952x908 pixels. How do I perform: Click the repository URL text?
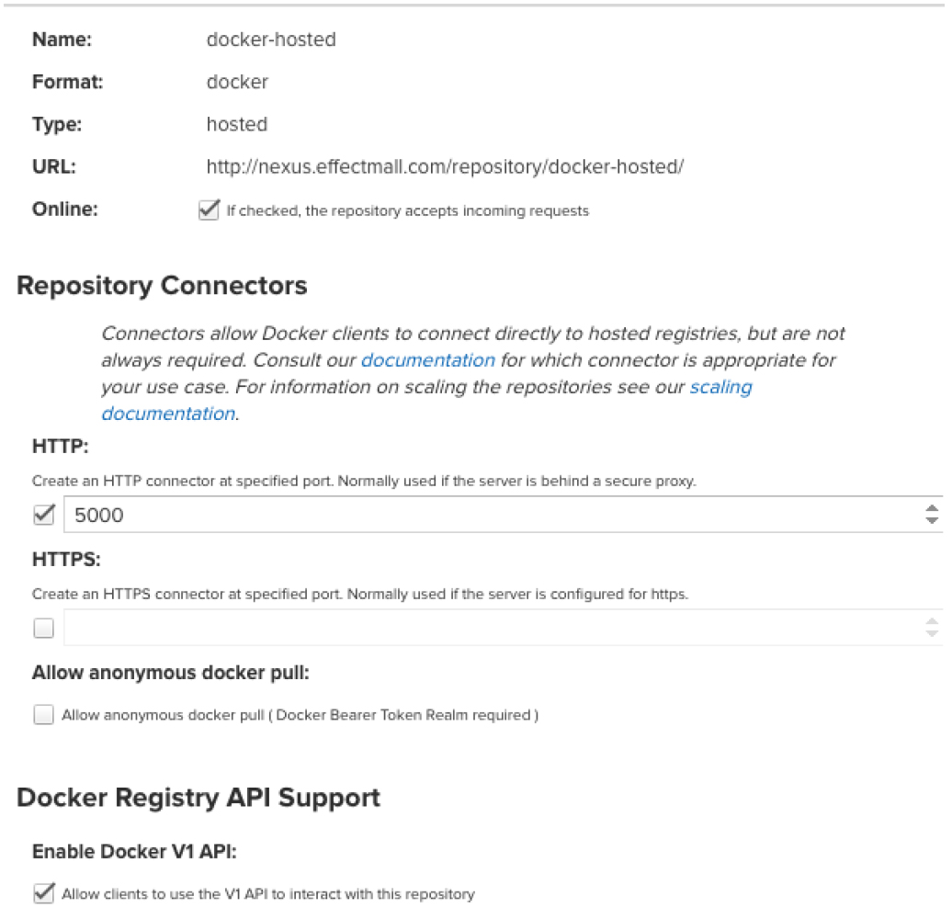click(445, 166)
